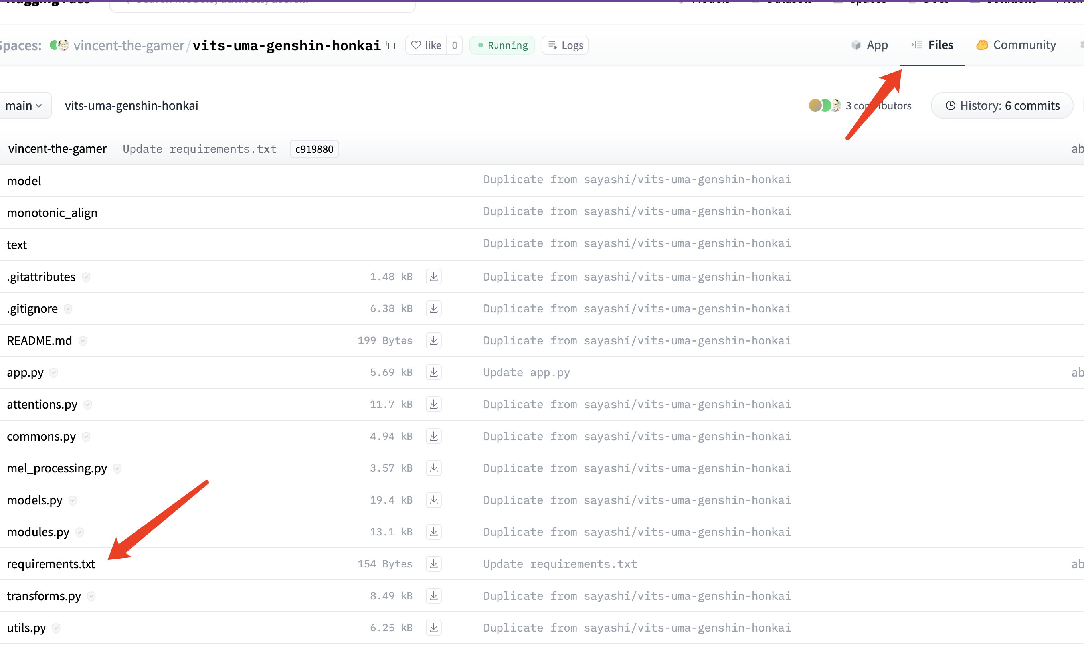Switch to the App tab
Viewport: 1084px width, 648px height.
(870, 45)
